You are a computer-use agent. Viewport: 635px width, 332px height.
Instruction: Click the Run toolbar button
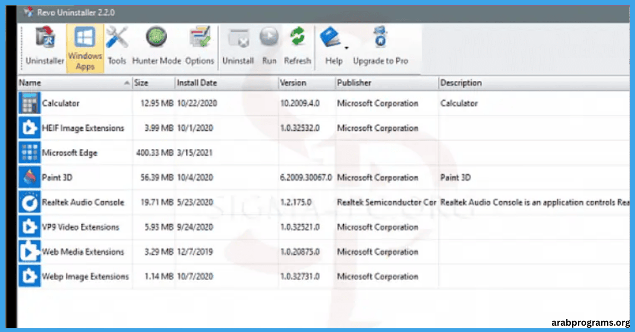pyautogui.click(x=269, y=47)
